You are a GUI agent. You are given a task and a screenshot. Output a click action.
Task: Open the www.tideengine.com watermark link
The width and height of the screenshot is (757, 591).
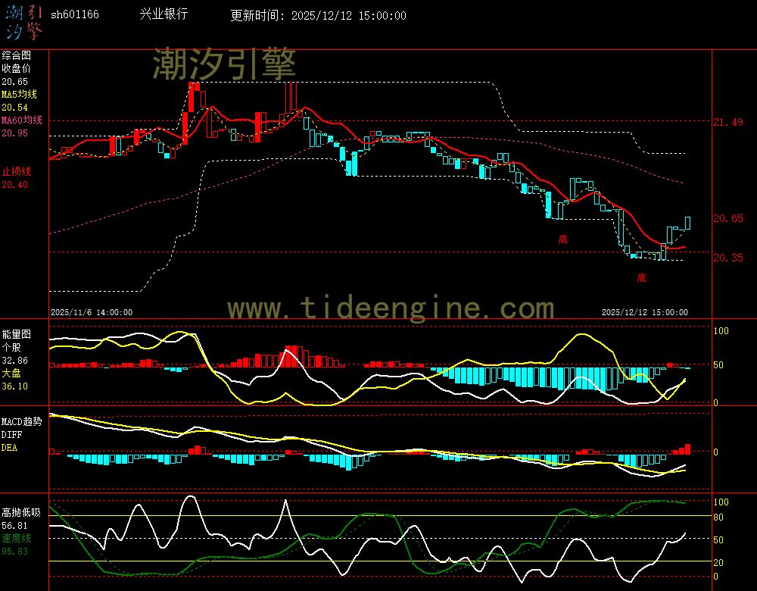pos(391,308)
